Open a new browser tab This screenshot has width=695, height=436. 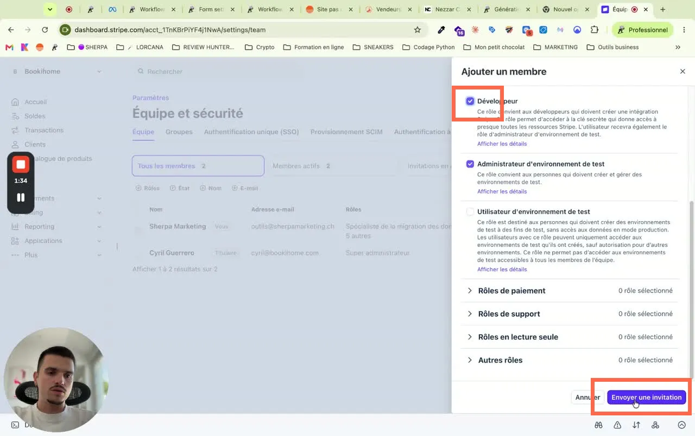coord(662,9)
